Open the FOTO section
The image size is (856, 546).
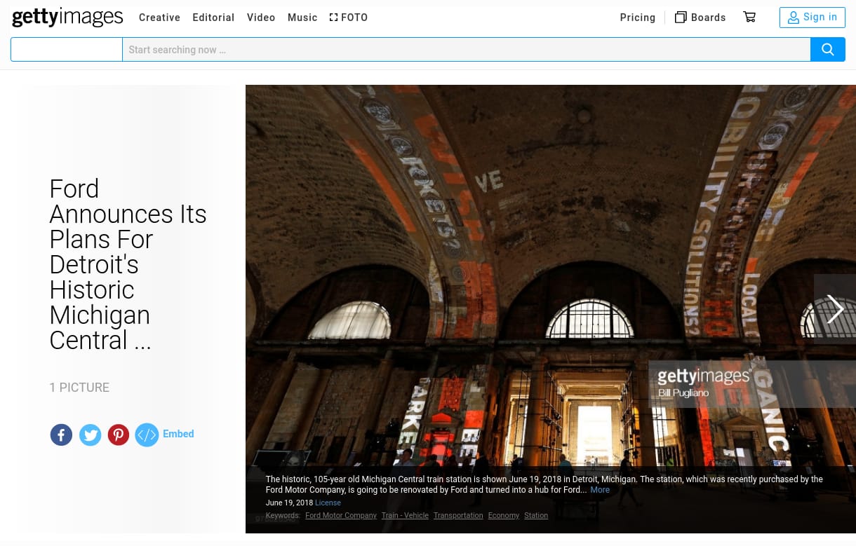click(349, 18)
